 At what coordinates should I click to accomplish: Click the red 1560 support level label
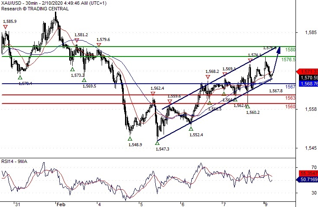[290, 107]
